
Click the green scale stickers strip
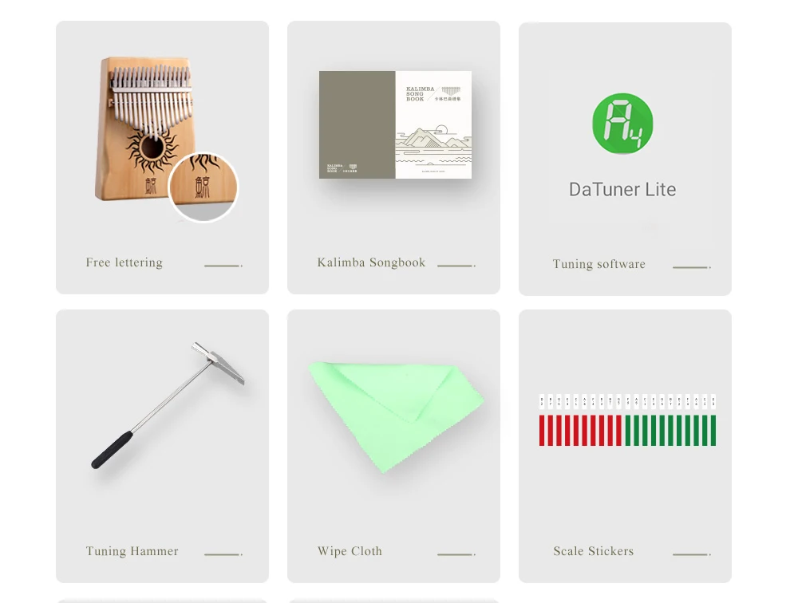pyautogui.click(x=670, y=430)
